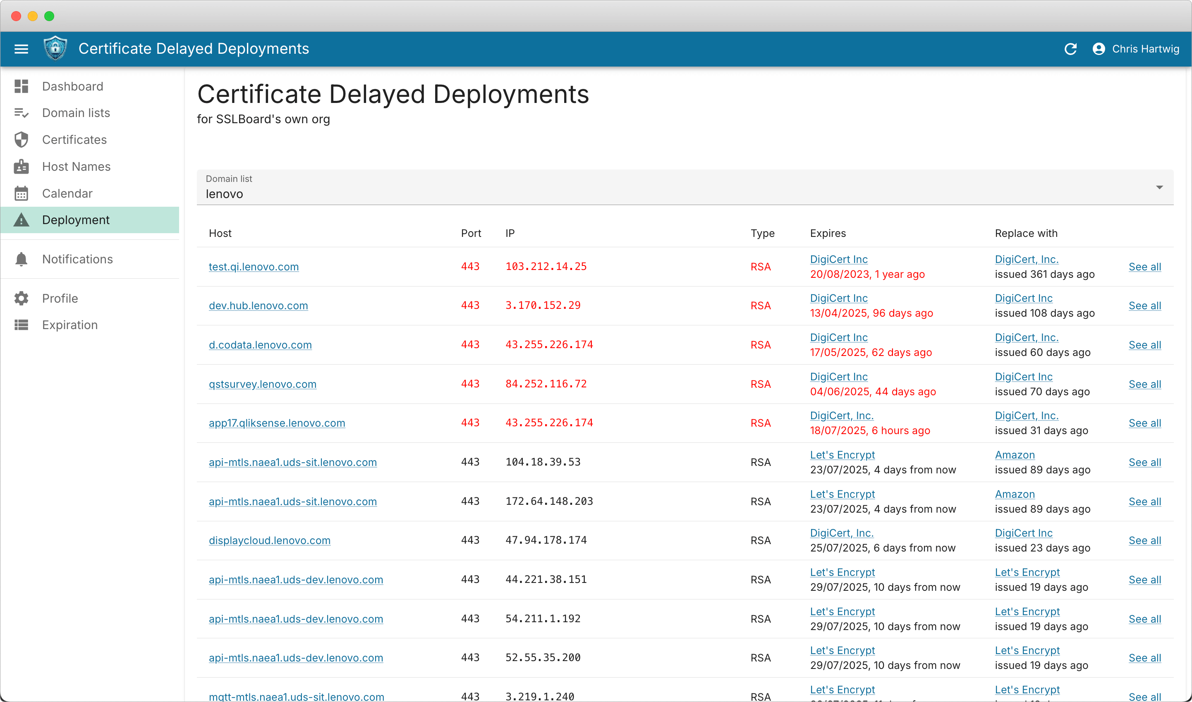Open the Chris Hartwig user menu
Image resolution: width=1192 pixels, height=702 pixels.
1145,49
